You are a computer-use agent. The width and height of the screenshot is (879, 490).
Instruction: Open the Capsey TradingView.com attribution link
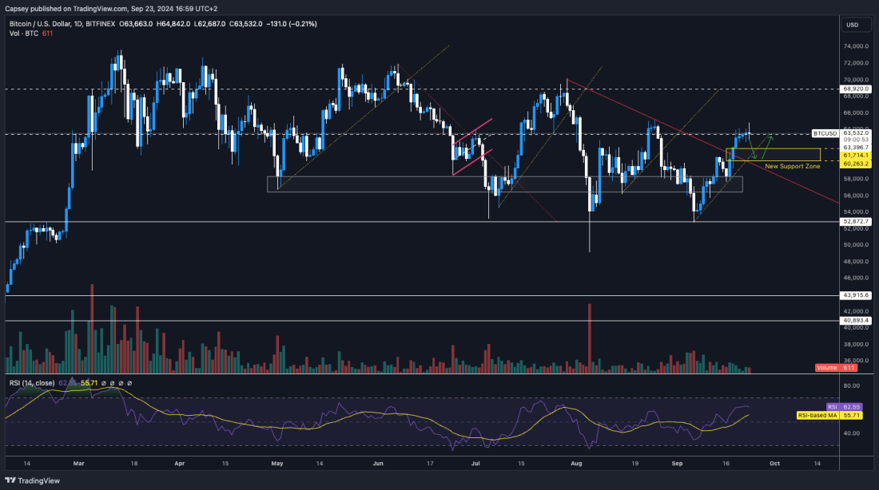[x=68, y=9]
